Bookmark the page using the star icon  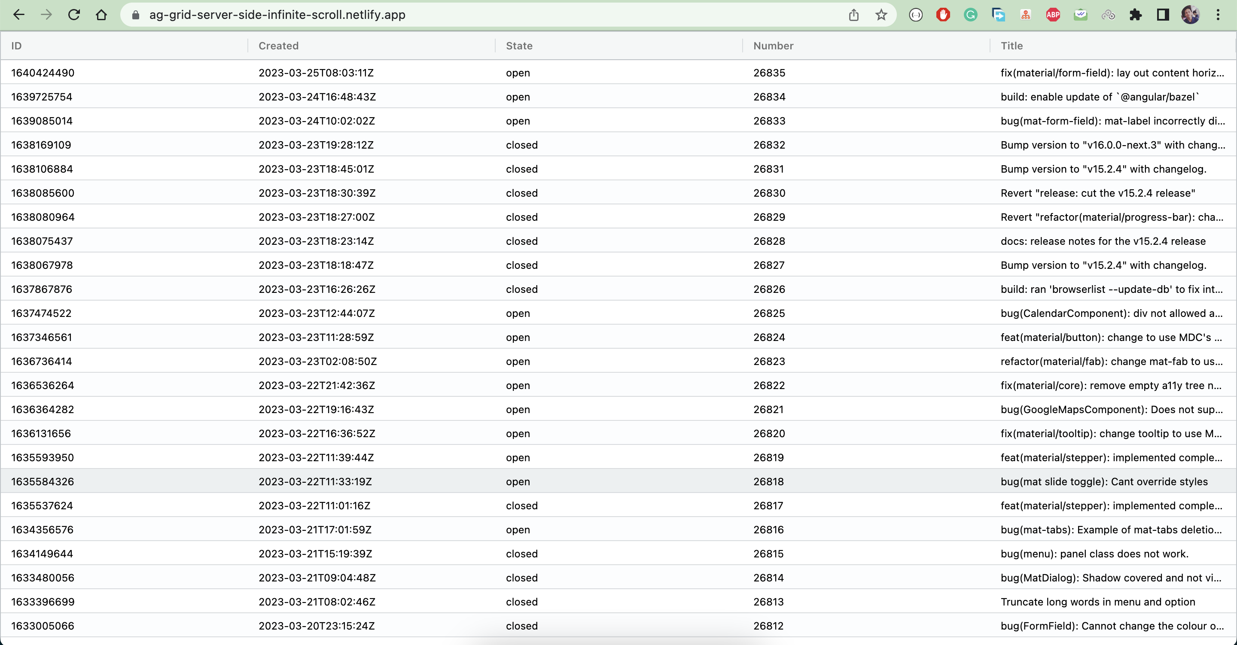(881, 15)
